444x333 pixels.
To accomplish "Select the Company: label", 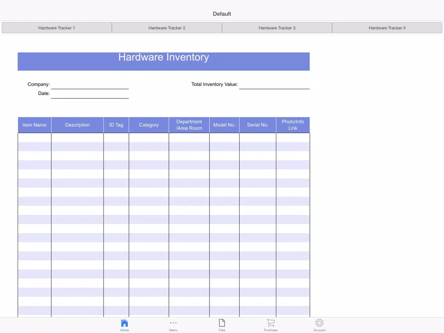I will pos(39,84).
